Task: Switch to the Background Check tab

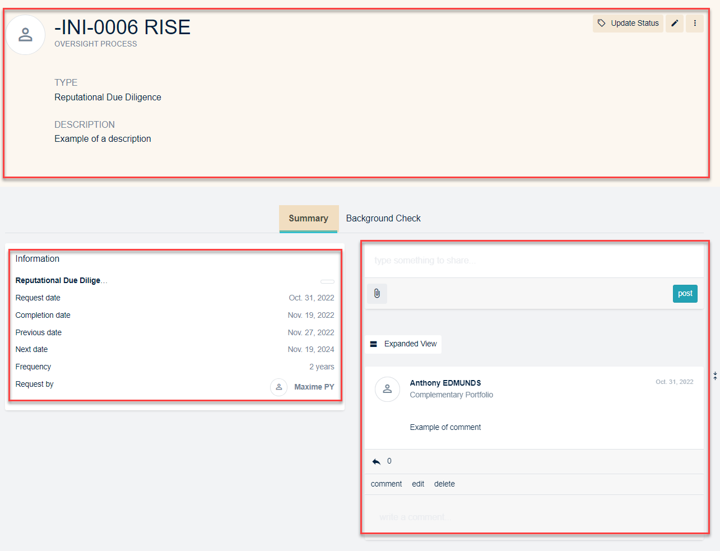Action: click(383, 219)
